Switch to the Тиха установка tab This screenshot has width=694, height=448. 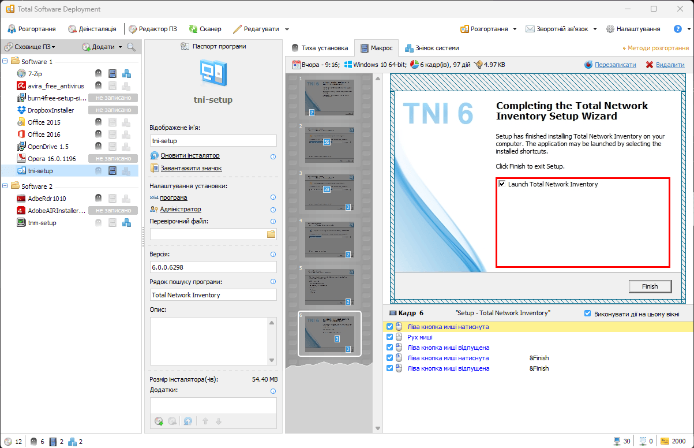pos(320,48)
